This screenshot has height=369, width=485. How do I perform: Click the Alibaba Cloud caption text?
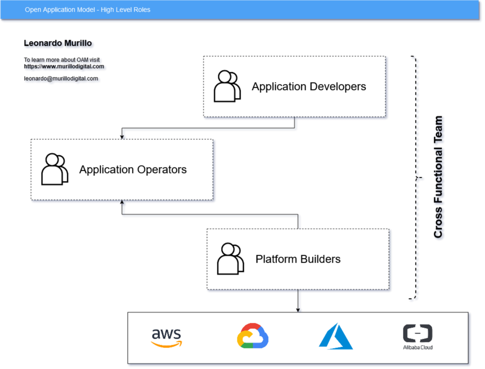click(417, 348)
